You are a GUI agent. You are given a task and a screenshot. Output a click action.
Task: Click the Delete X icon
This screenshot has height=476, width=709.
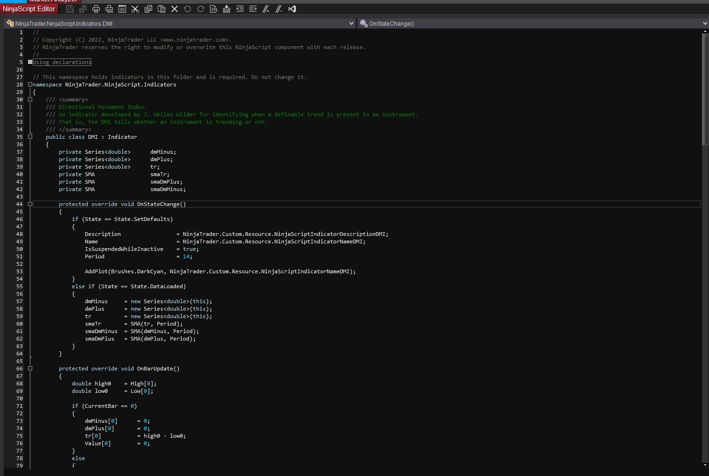[x=175, y=9]
